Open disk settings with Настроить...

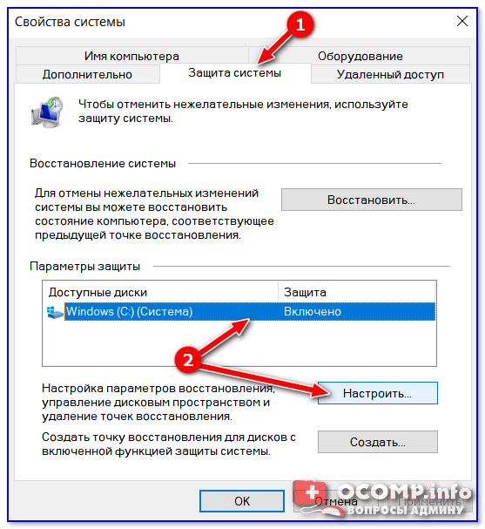tap(378, 393)
